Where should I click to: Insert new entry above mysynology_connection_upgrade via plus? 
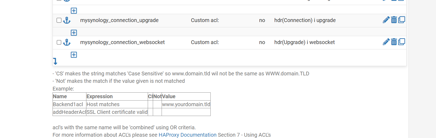pos(74,11)
